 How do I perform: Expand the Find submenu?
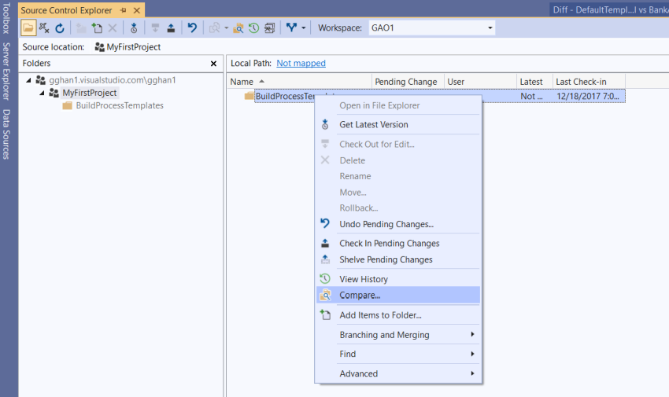coord(398,354)
